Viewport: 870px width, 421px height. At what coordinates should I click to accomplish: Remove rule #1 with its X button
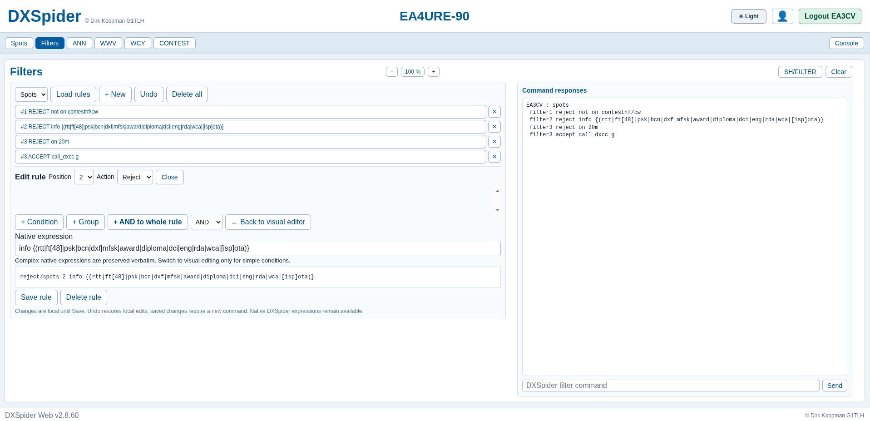tap(494, 112)
